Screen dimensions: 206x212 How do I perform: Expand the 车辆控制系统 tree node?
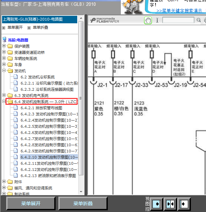[4, 58]
